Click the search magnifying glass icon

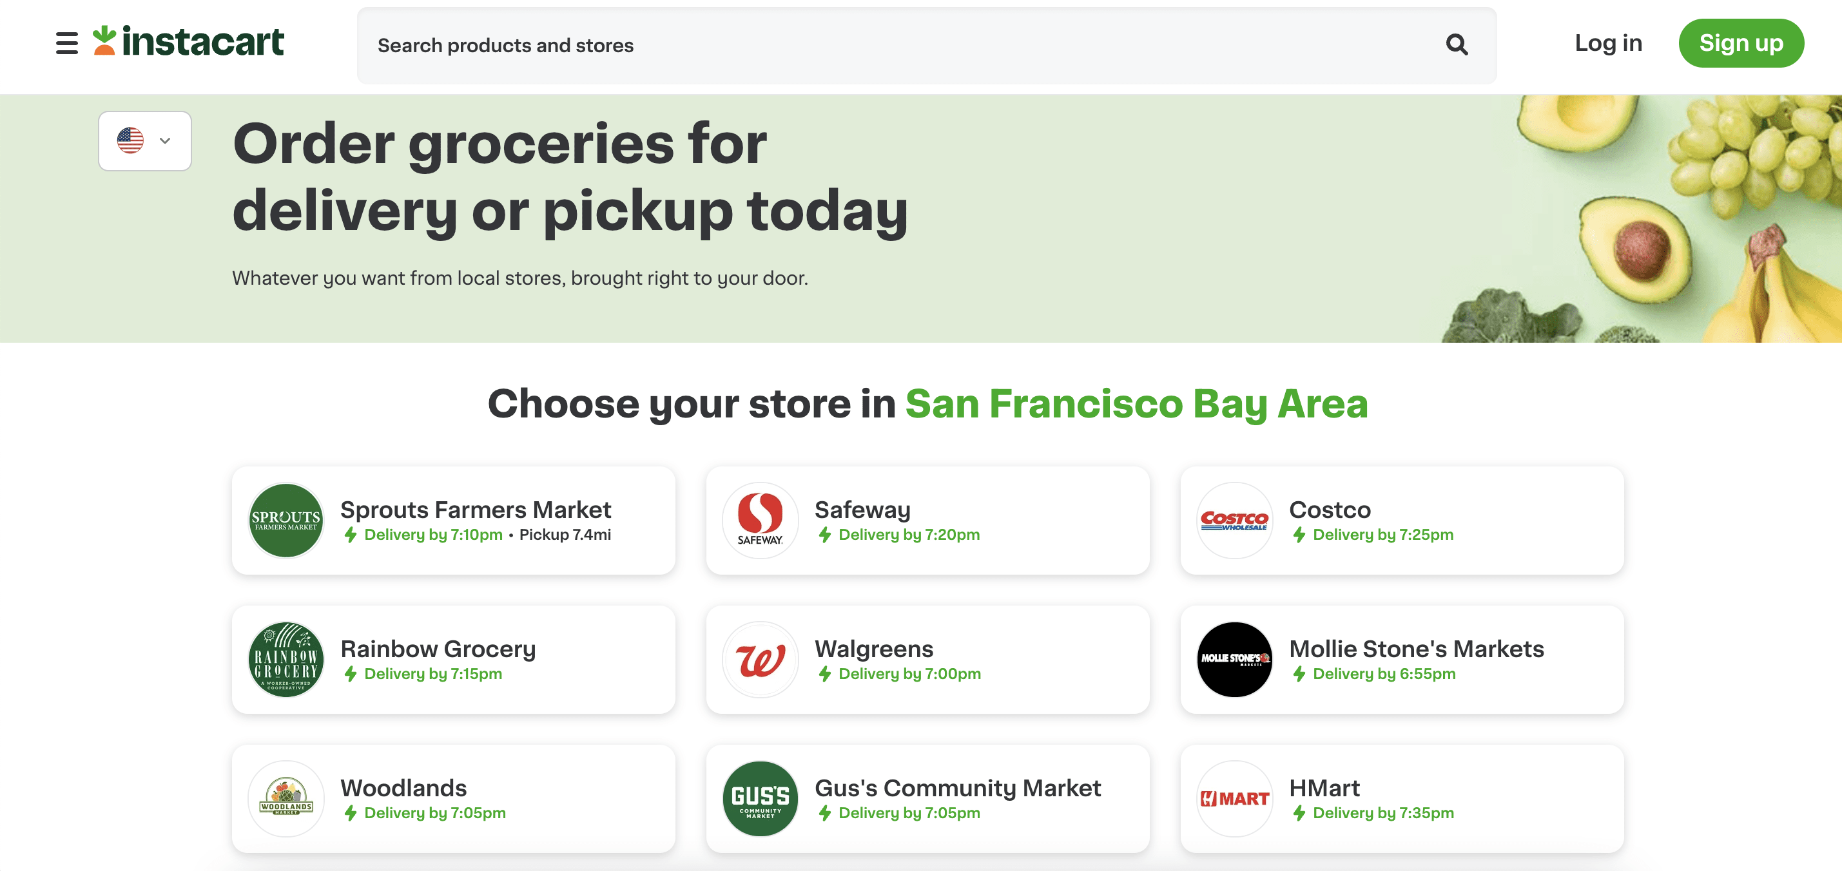coord(1456,45)
